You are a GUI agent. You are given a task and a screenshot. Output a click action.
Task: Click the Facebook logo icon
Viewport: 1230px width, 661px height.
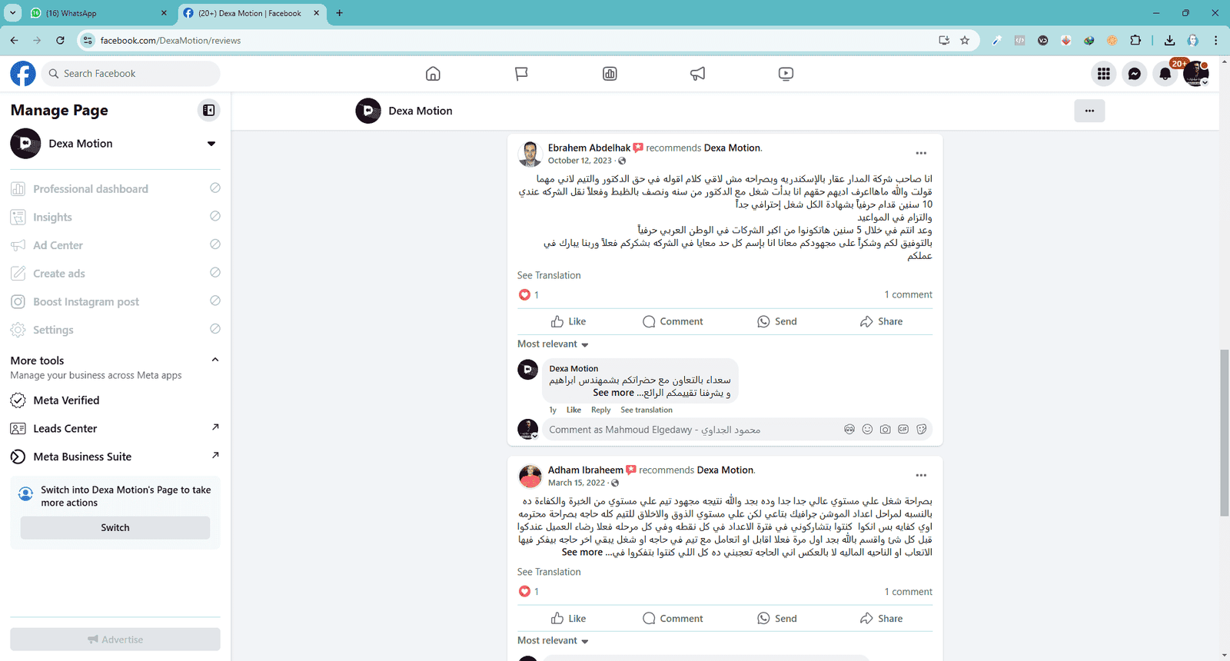pyautogui.click(x=23, y=74)
